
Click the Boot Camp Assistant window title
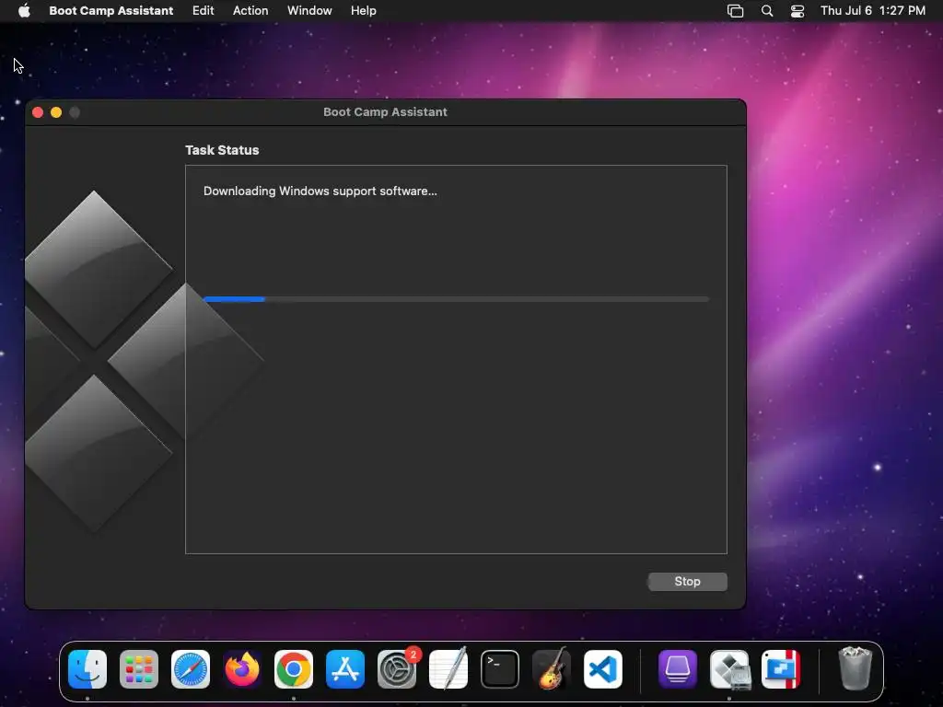click(385, 111)
